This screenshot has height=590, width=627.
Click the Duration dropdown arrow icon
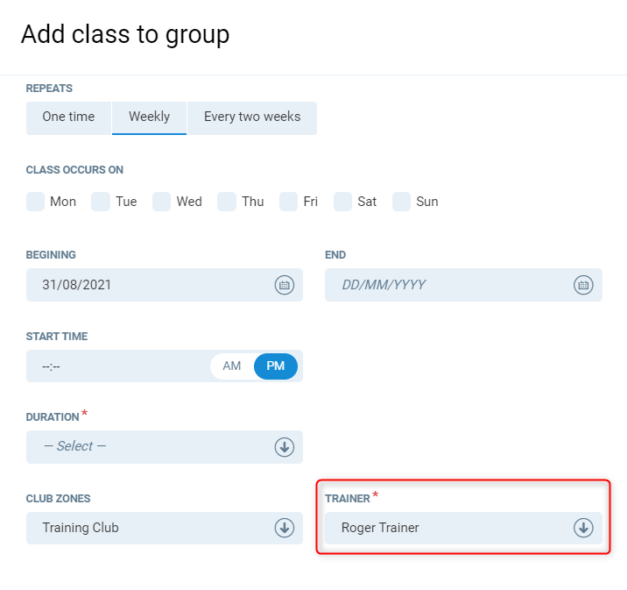[x=284, y=447]
